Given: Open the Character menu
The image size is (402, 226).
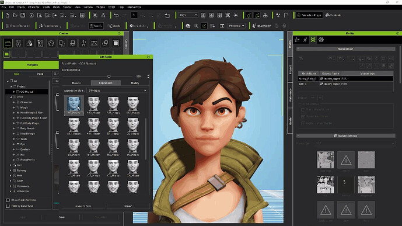Looking at the screenshot, I should pos(34,7).
